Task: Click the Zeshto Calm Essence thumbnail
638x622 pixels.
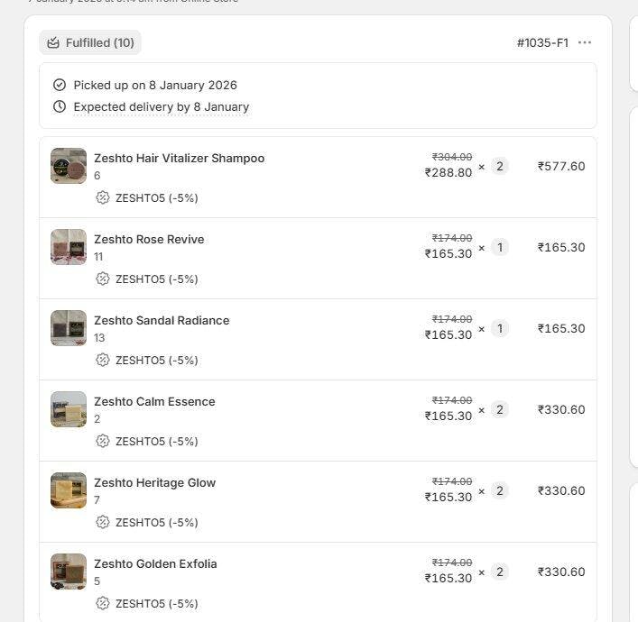Action: pos(69,409)
